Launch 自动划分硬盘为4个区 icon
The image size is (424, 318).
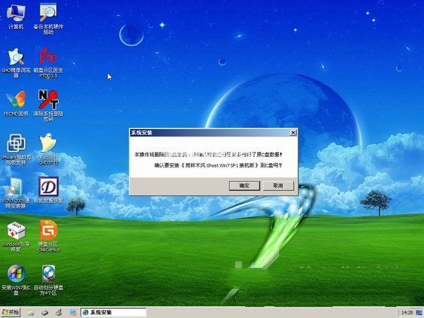48,280
